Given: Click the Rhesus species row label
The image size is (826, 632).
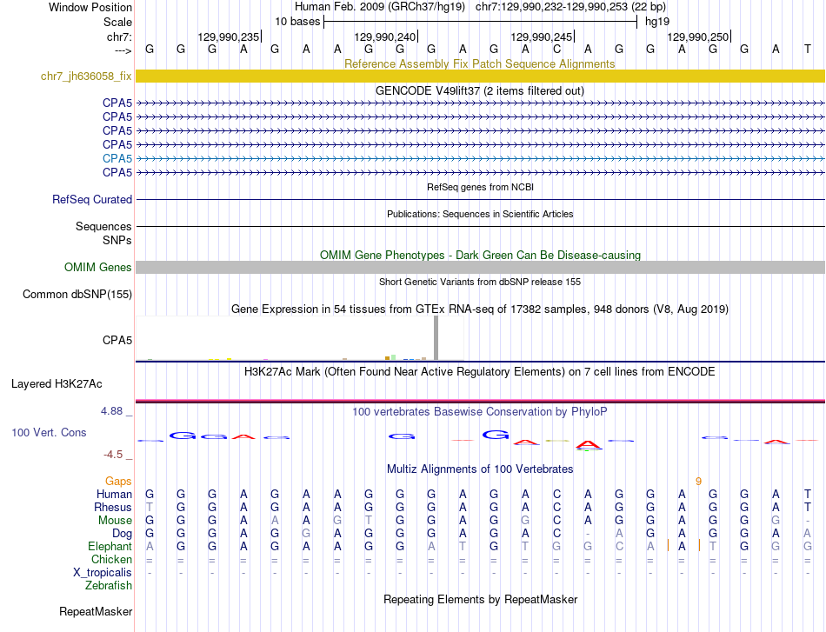Looking at the screenshot, I should pos(113,507).
